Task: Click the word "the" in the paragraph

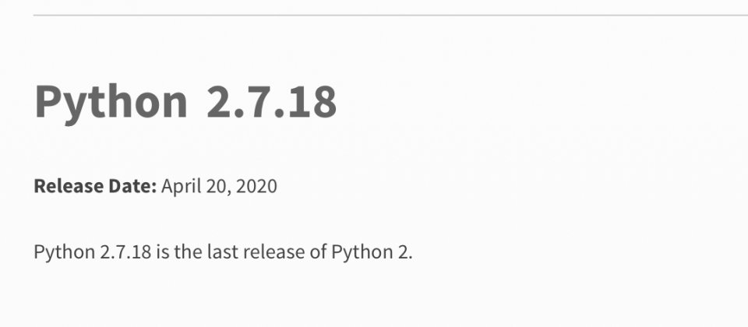Action: (x=188, y=251)
